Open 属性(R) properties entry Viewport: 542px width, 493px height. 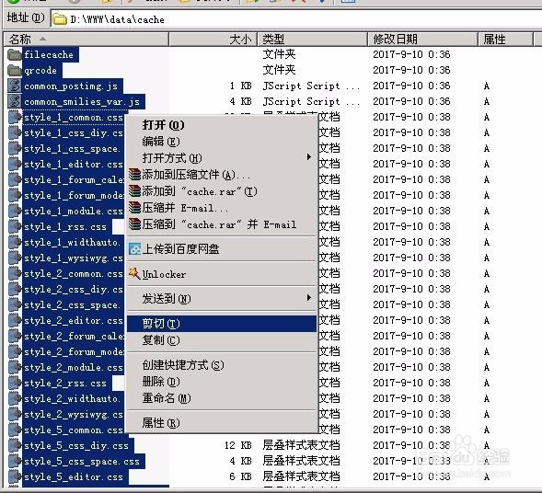coord(222,423)
